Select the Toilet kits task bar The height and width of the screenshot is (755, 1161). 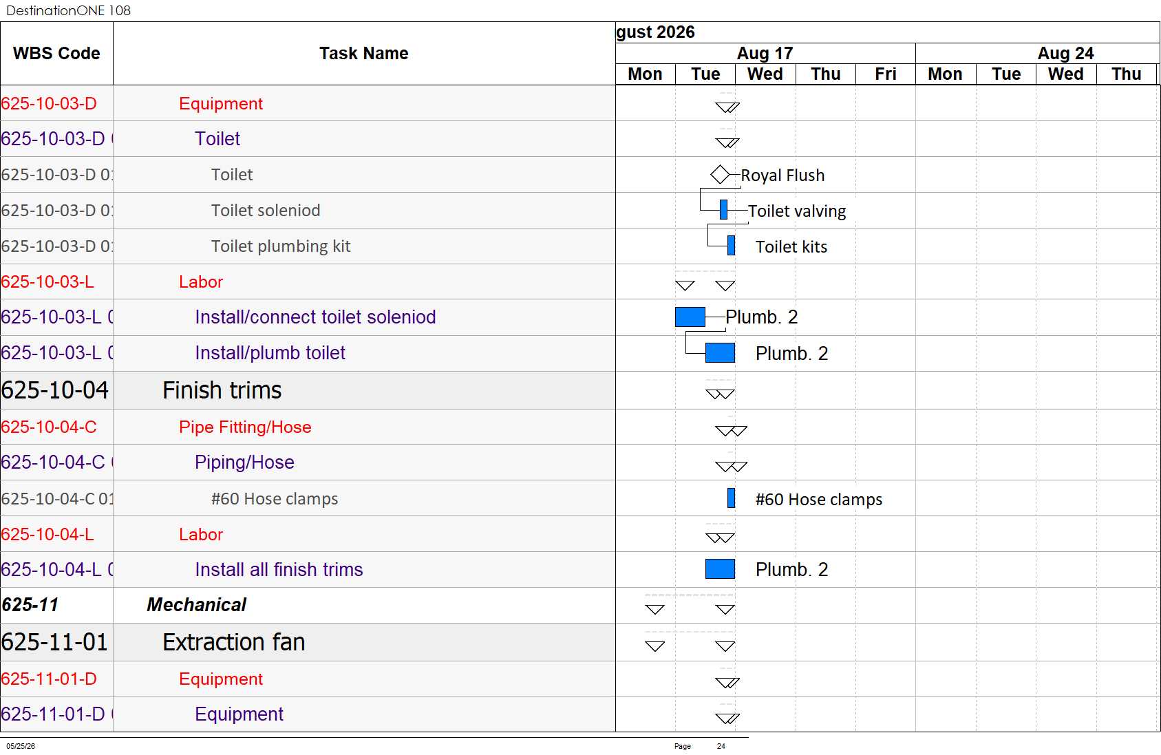click(731, 246)
